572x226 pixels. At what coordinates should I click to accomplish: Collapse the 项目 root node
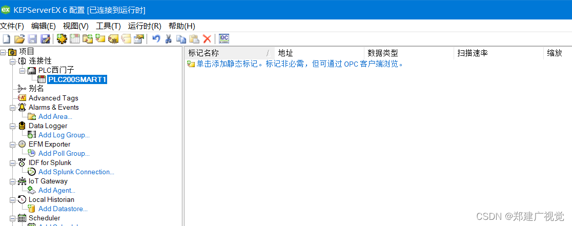click(x=3, y=52)
